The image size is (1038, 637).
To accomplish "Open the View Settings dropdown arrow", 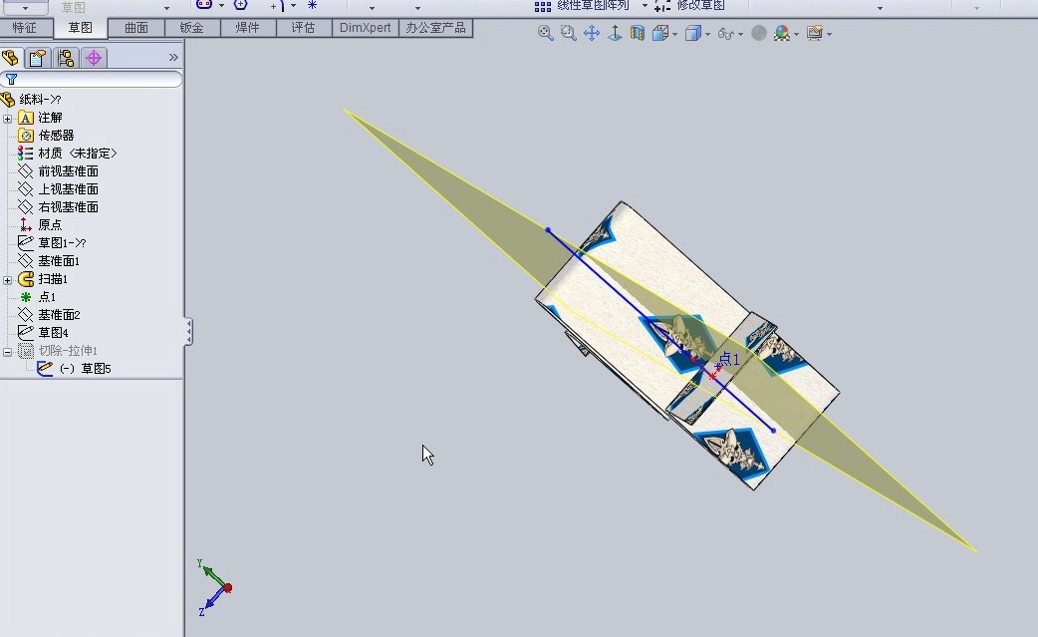I will pos(829,34).
